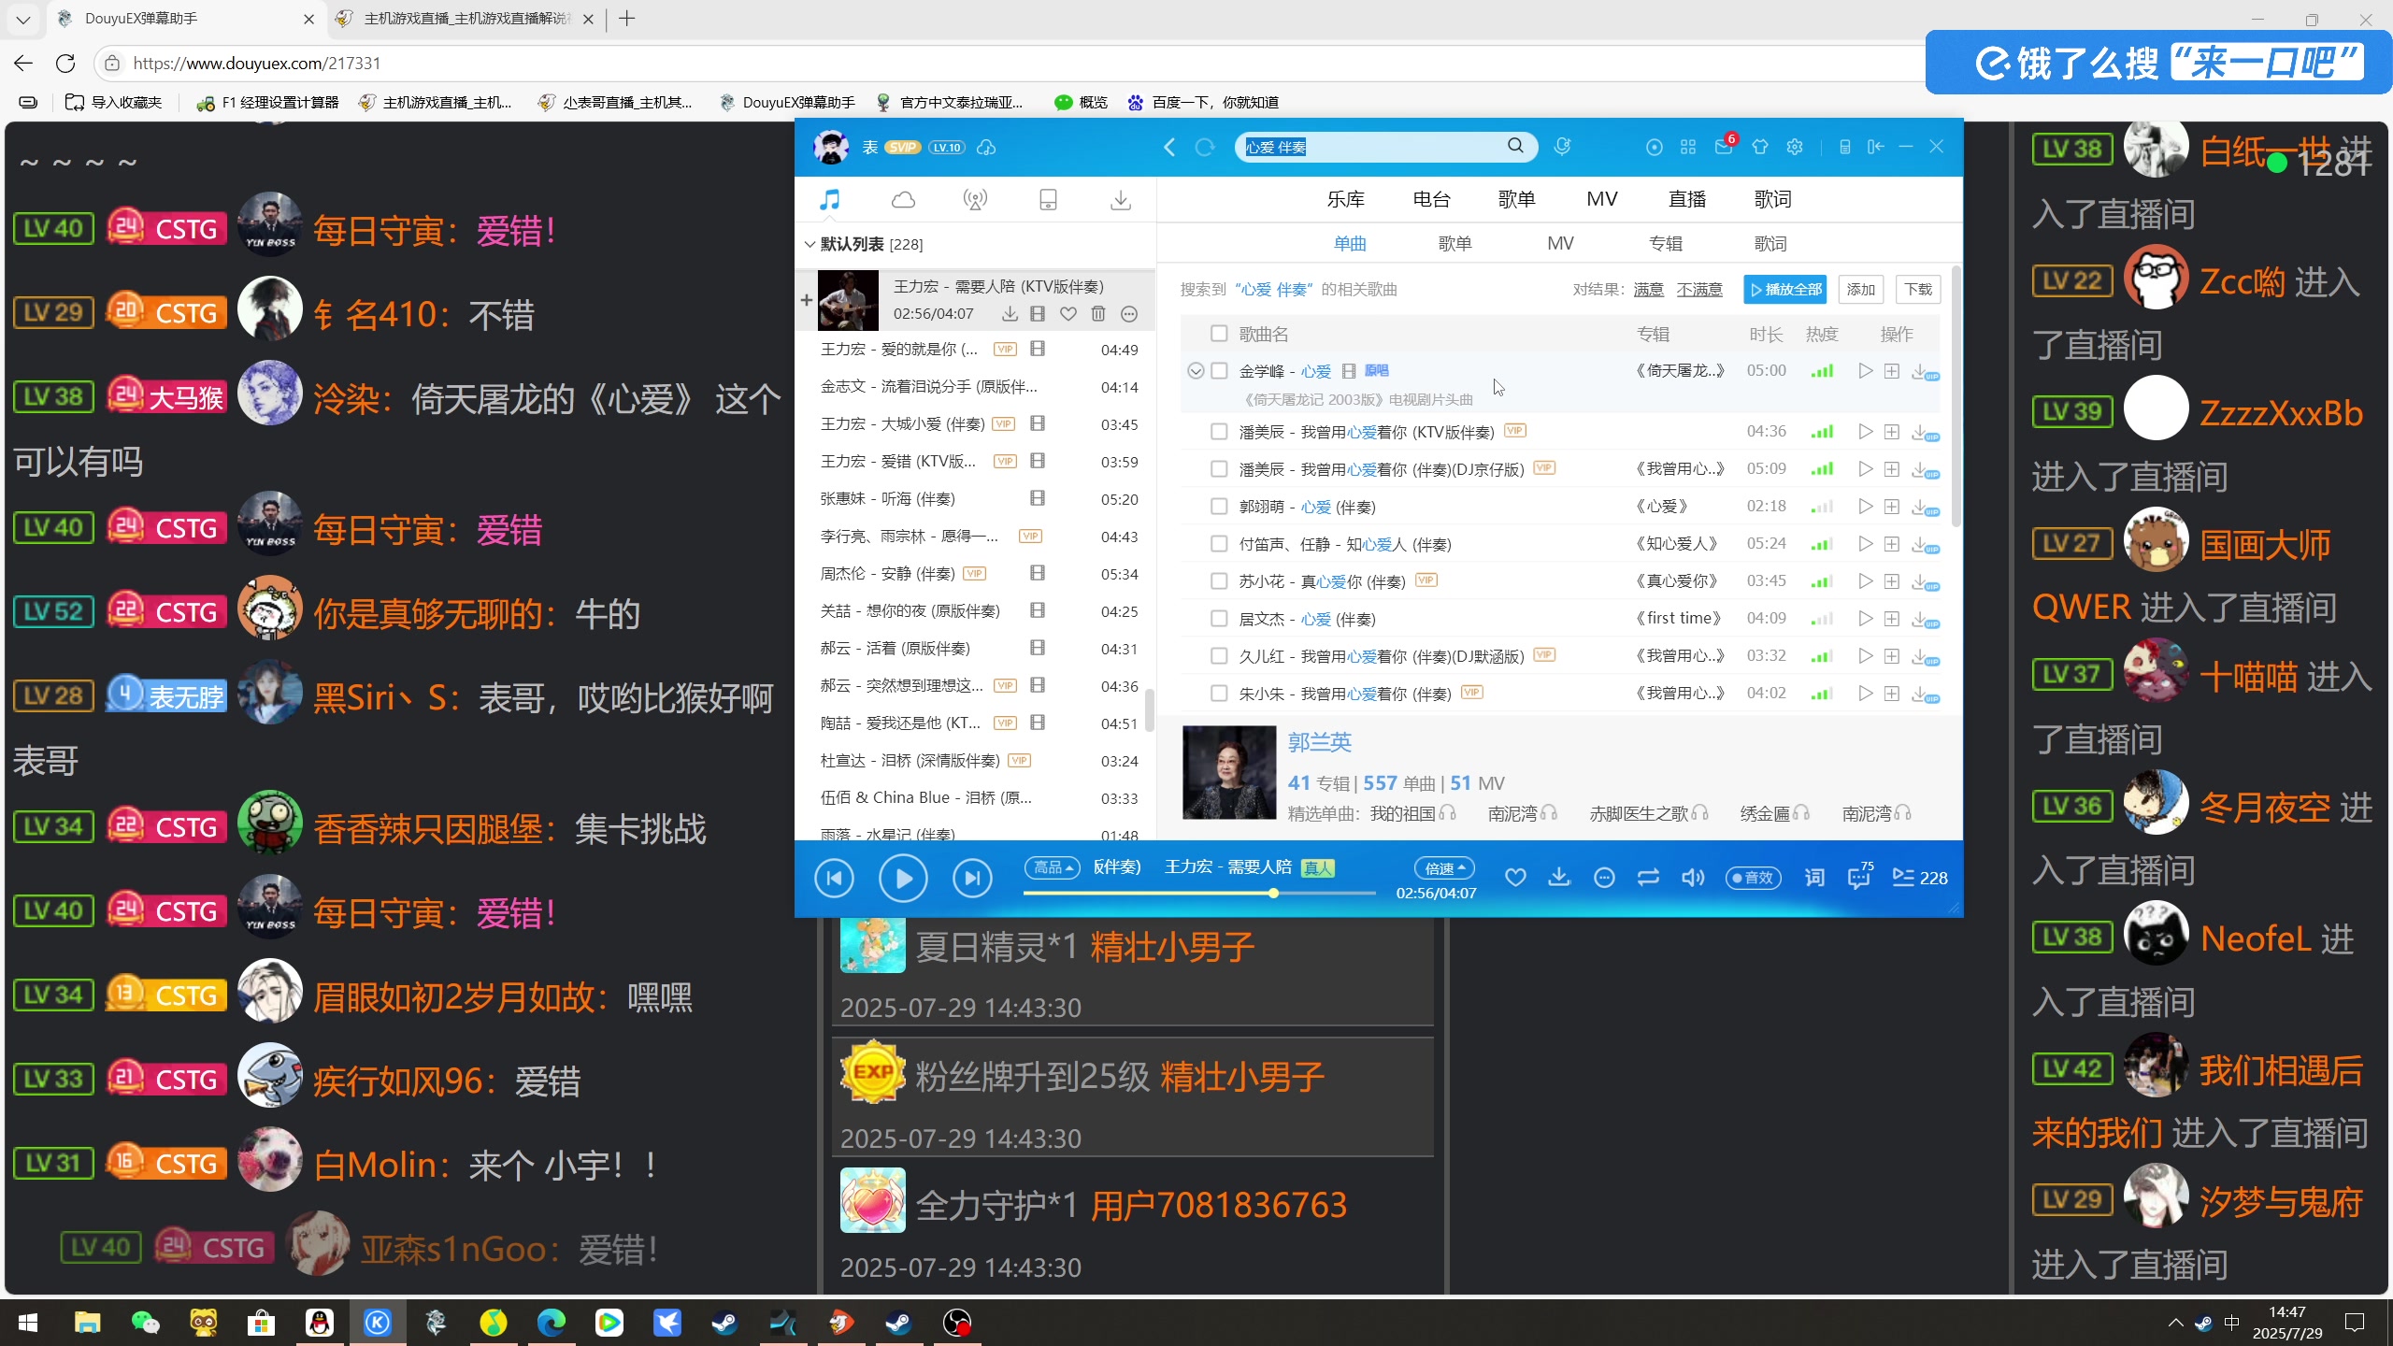Mark search results as 满意
Viewport: 2393px width, 1346px height.
1649,290
